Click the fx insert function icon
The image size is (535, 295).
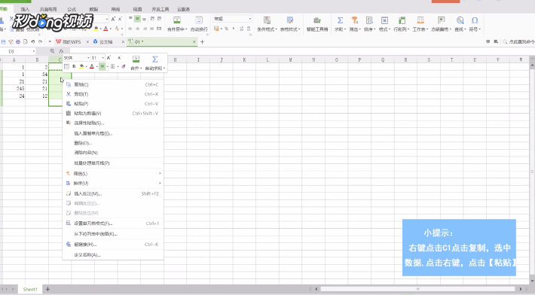61,51
